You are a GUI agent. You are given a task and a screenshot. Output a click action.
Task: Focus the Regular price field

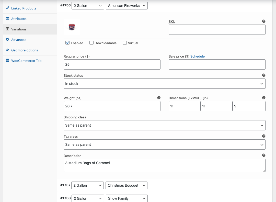(112, 64)
